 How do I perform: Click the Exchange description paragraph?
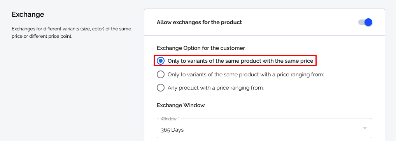click(x=72, y=32)
